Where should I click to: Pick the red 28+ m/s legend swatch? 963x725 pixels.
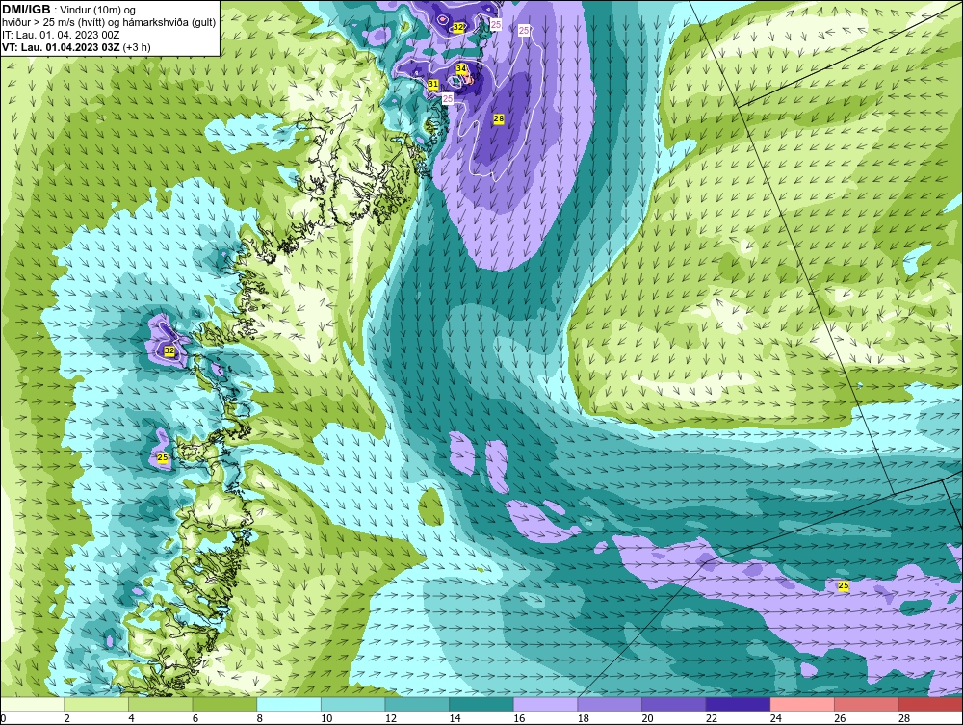[x=930, y=704]
